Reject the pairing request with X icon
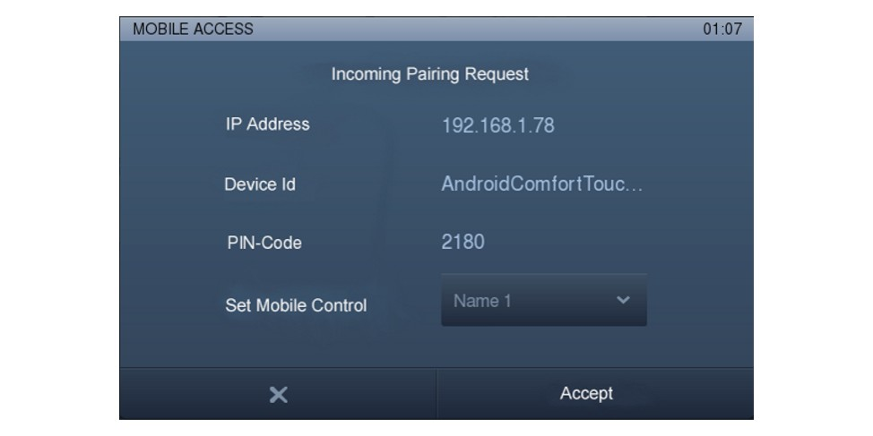Screen dimensions: 873x436 279,395
